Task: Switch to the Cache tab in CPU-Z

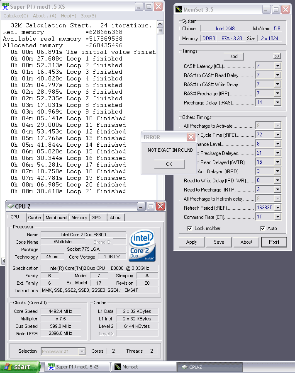Action: point(34,218)
